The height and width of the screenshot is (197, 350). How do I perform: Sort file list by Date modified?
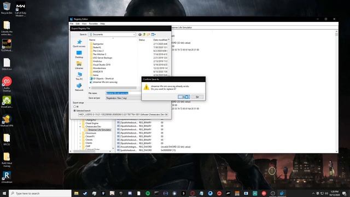click(x=160, y=40)
